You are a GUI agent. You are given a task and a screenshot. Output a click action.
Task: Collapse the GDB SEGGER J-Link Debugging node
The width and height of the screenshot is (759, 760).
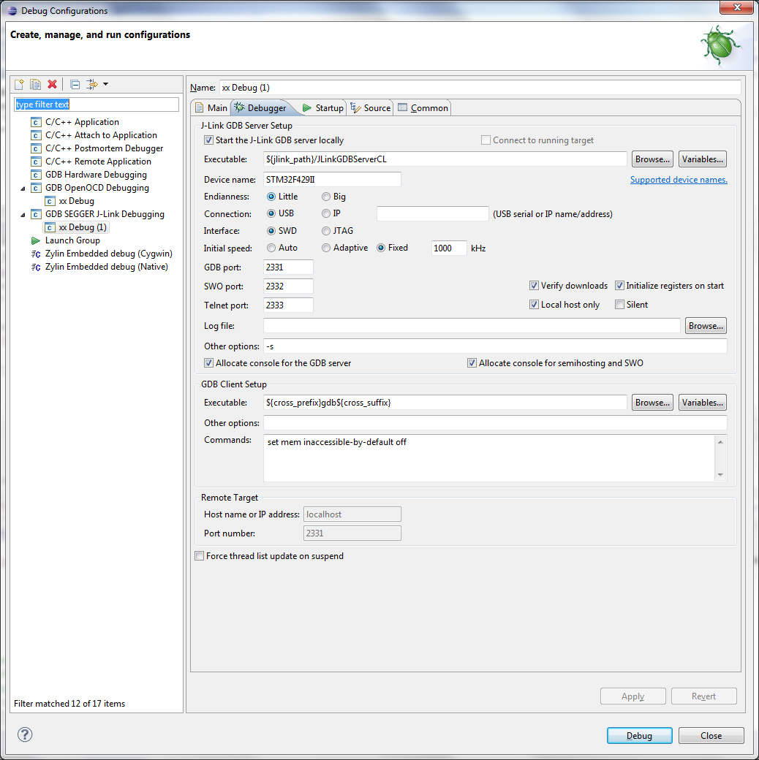point(23,214)
